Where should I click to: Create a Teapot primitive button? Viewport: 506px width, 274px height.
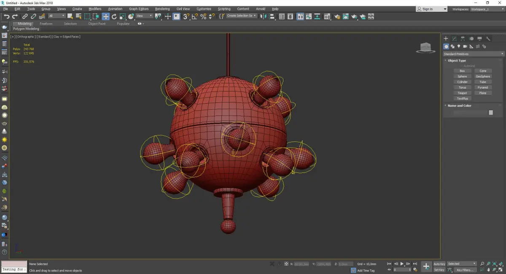[462, 93]
